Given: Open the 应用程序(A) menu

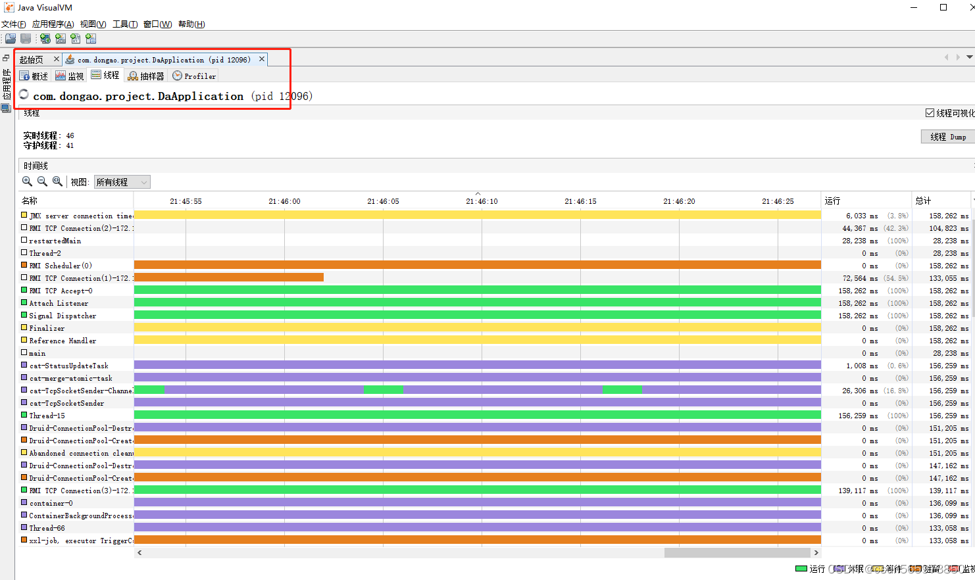Looking at the screenshot, I should pos(53,24).
